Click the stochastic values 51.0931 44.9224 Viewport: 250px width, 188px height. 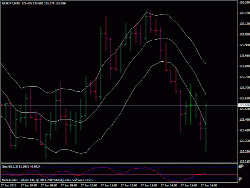30,167
